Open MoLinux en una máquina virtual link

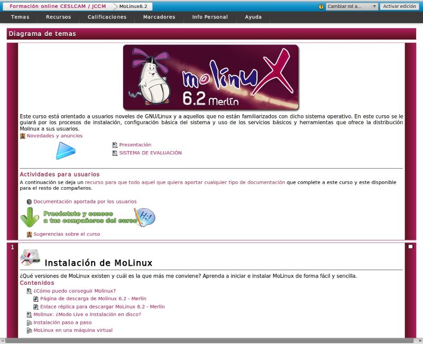coord(73,330)
